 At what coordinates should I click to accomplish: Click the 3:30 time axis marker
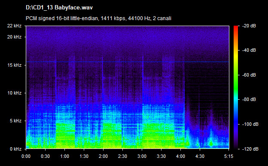161,156
